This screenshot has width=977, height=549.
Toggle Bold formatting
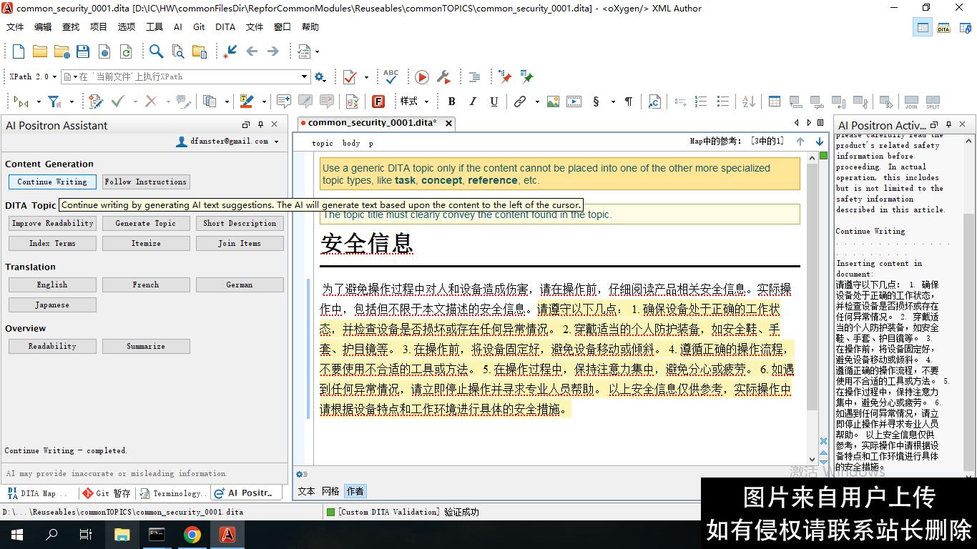[x=451, y=102]
